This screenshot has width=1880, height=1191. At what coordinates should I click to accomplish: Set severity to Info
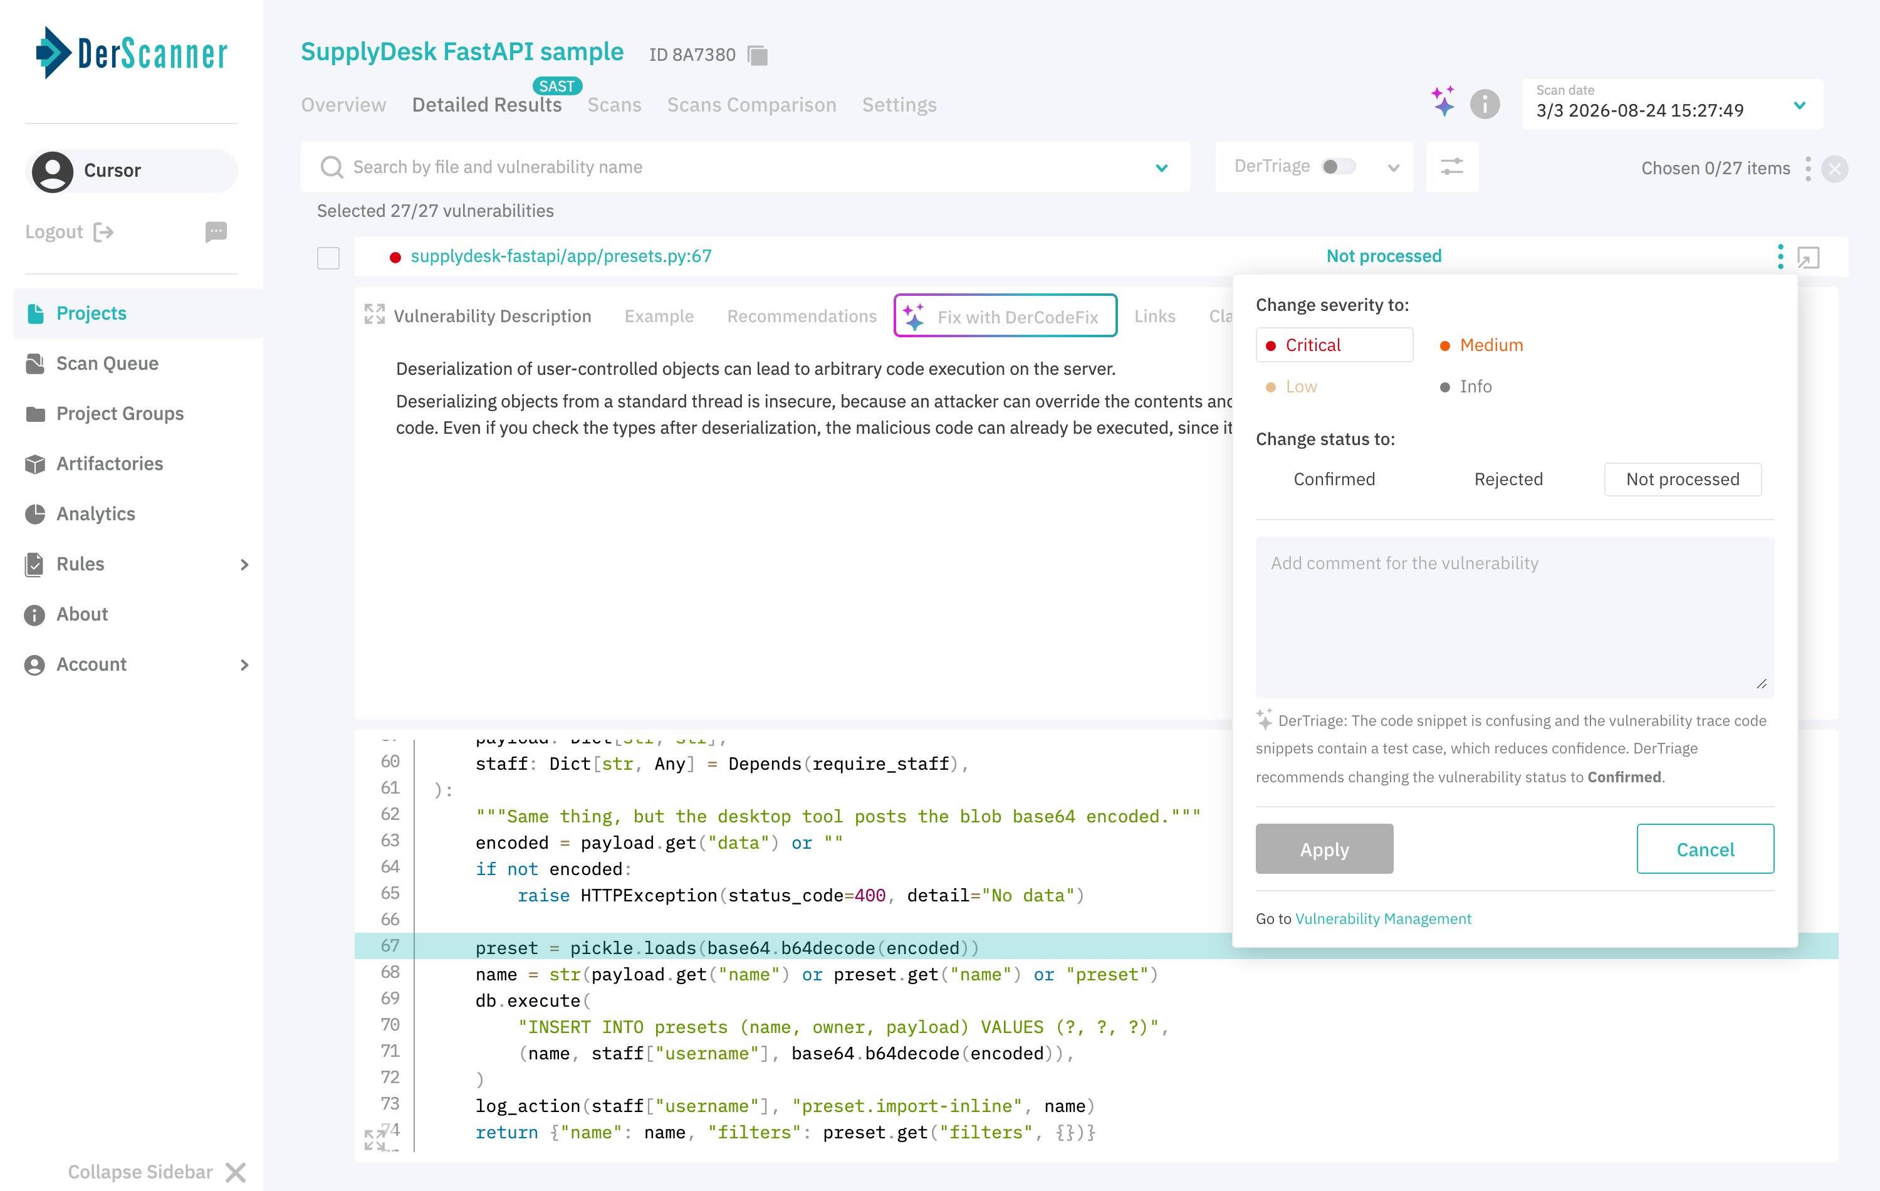coord(1465,387)
